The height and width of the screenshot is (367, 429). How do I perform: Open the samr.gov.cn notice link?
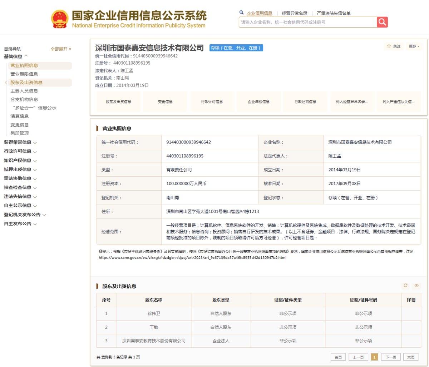[x=193, y=257]
